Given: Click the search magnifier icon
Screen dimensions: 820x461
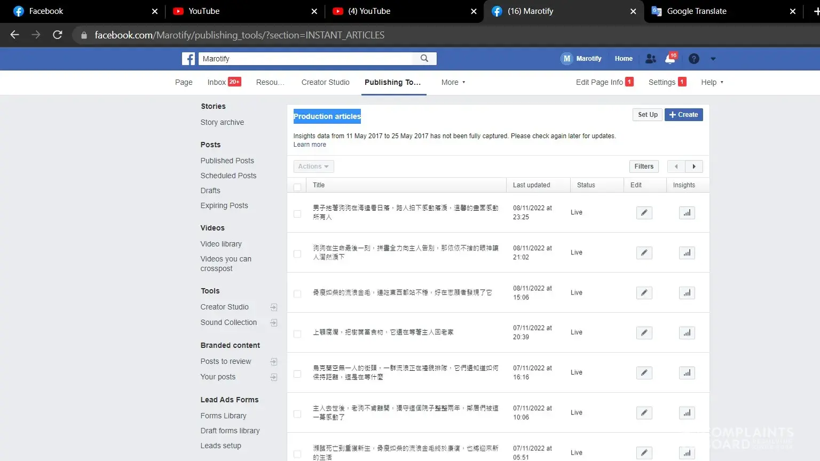Looking at the screenshot, I should pyautogui.click(x=424, y=59).
